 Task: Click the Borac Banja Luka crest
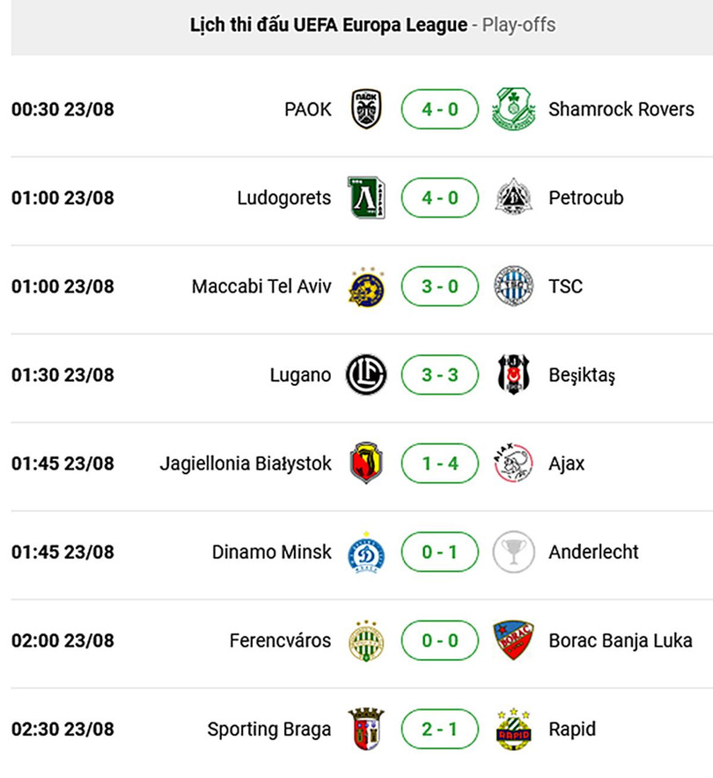[513, 641]
